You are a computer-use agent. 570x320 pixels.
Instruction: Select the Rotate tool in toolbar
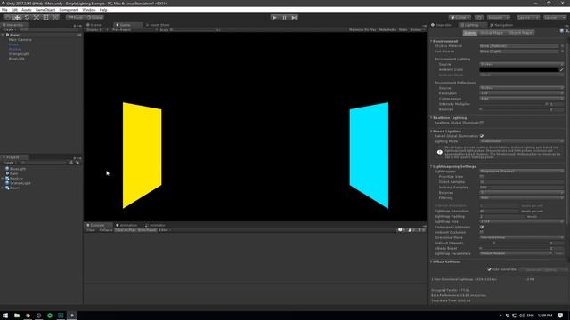pos(27,18)
